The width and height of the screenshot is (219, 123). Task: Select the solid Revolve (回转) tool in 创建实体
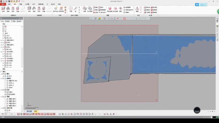8,9
